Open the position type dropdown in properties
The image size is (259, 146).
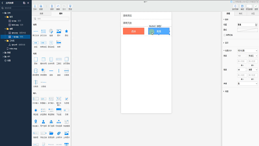tap(247, 51)
